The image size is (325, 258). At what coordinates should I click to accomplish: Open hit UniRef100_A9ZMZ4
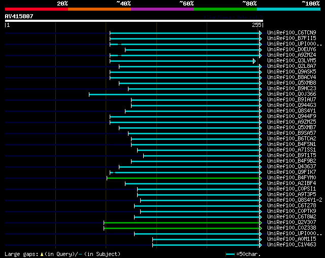291,55
